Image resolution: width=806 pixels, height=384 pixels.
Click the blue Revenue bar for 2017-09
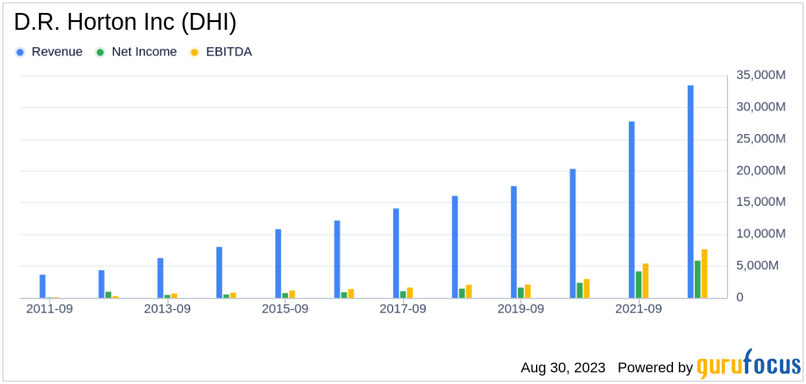[x=396, y=253]
